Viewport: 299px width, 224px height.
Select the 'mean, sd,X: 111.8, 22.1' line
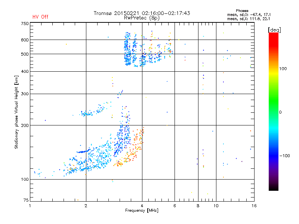[x=249, y=19]
